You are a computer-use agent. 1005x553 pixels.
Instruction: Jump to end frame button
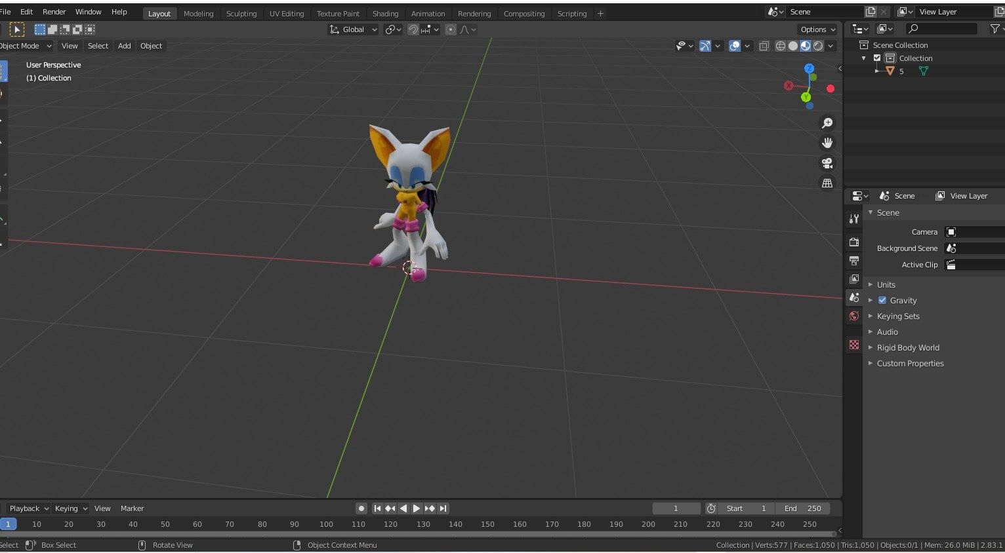click(x=443, y=508)
